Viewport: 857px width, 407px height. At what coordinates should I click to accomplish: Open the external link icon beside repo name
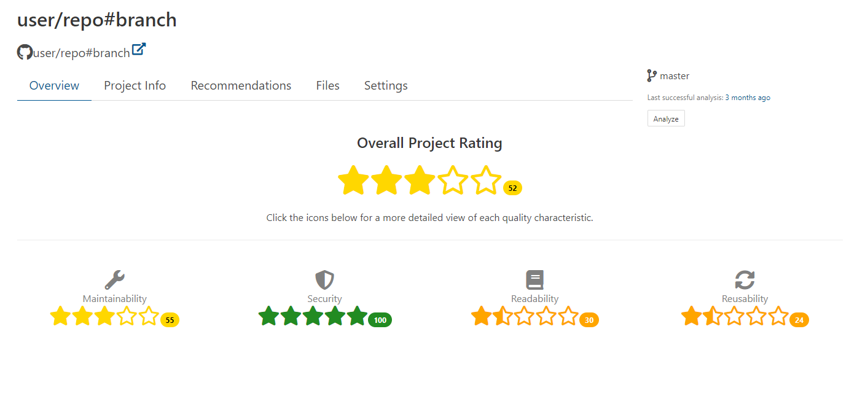click(x=139, y=50)
